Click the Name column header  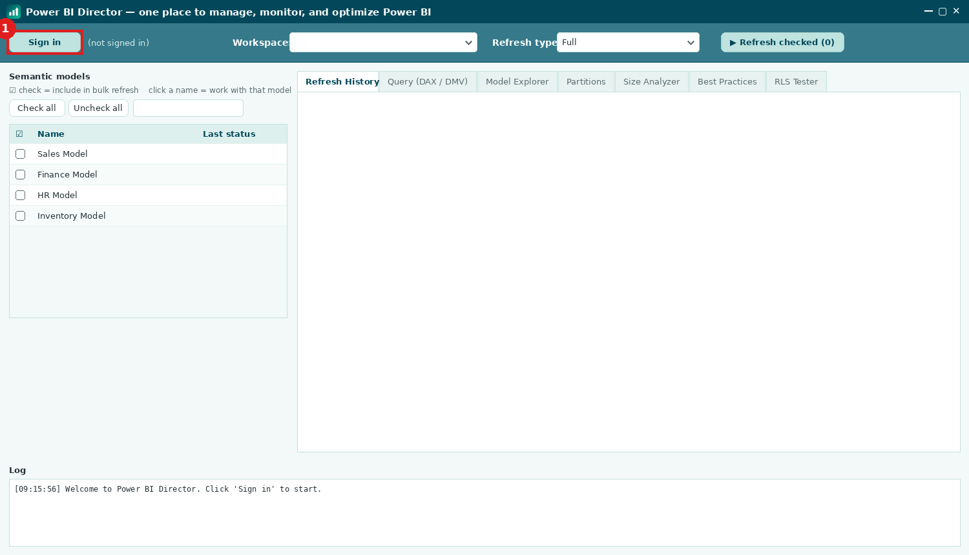tap(51, 134)
